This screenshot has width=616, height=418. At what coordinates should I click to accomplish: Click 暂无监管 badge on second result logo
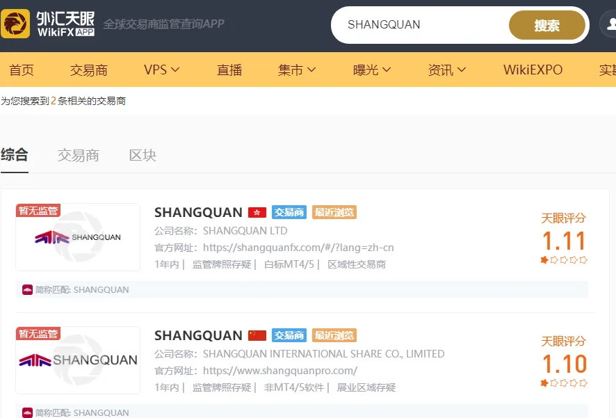coord(38,334)
